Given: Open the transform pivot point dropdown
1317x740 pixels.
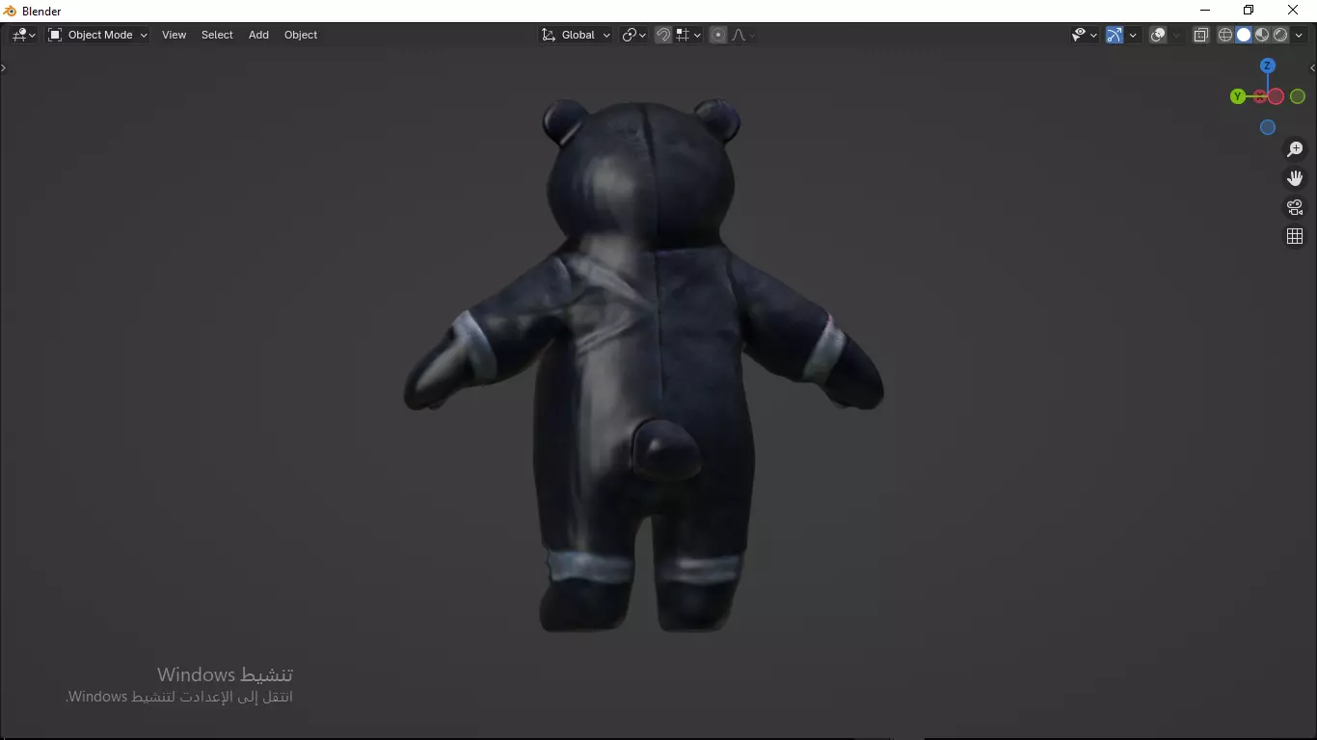Looking at the screenshot, I should [x=633, y=35].
